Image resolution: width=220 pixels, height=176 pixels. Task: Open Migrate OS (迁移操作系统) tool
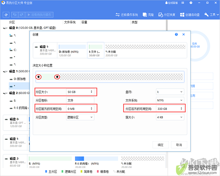[x=127, y=15]
